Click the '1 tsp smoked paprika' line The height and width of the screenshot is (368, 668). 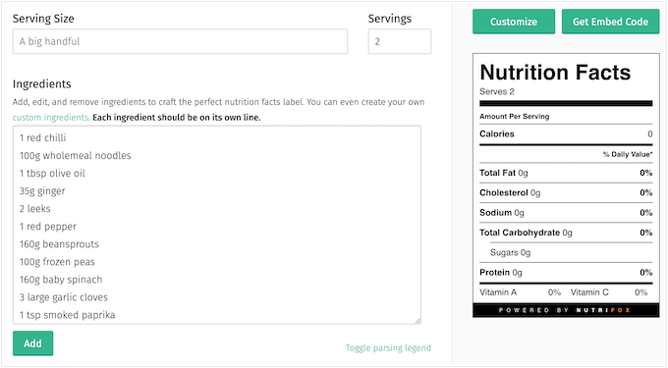click(68, 315)
